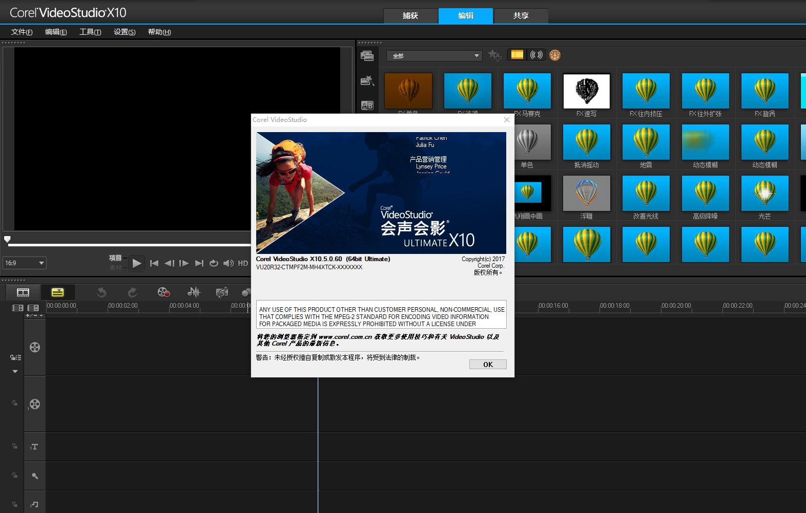Image resolution: width=806 pixels, height=513 pixels.
Task: Open the sound mixer waveform icon
Action: point(194,292)
